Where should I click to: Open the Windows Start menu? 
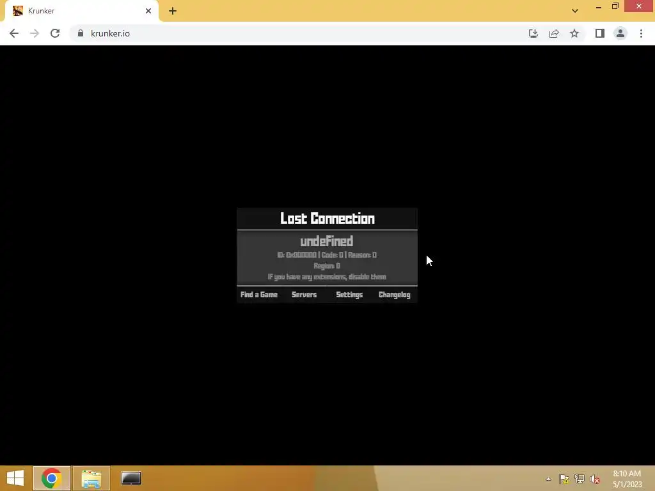(15, 478)
